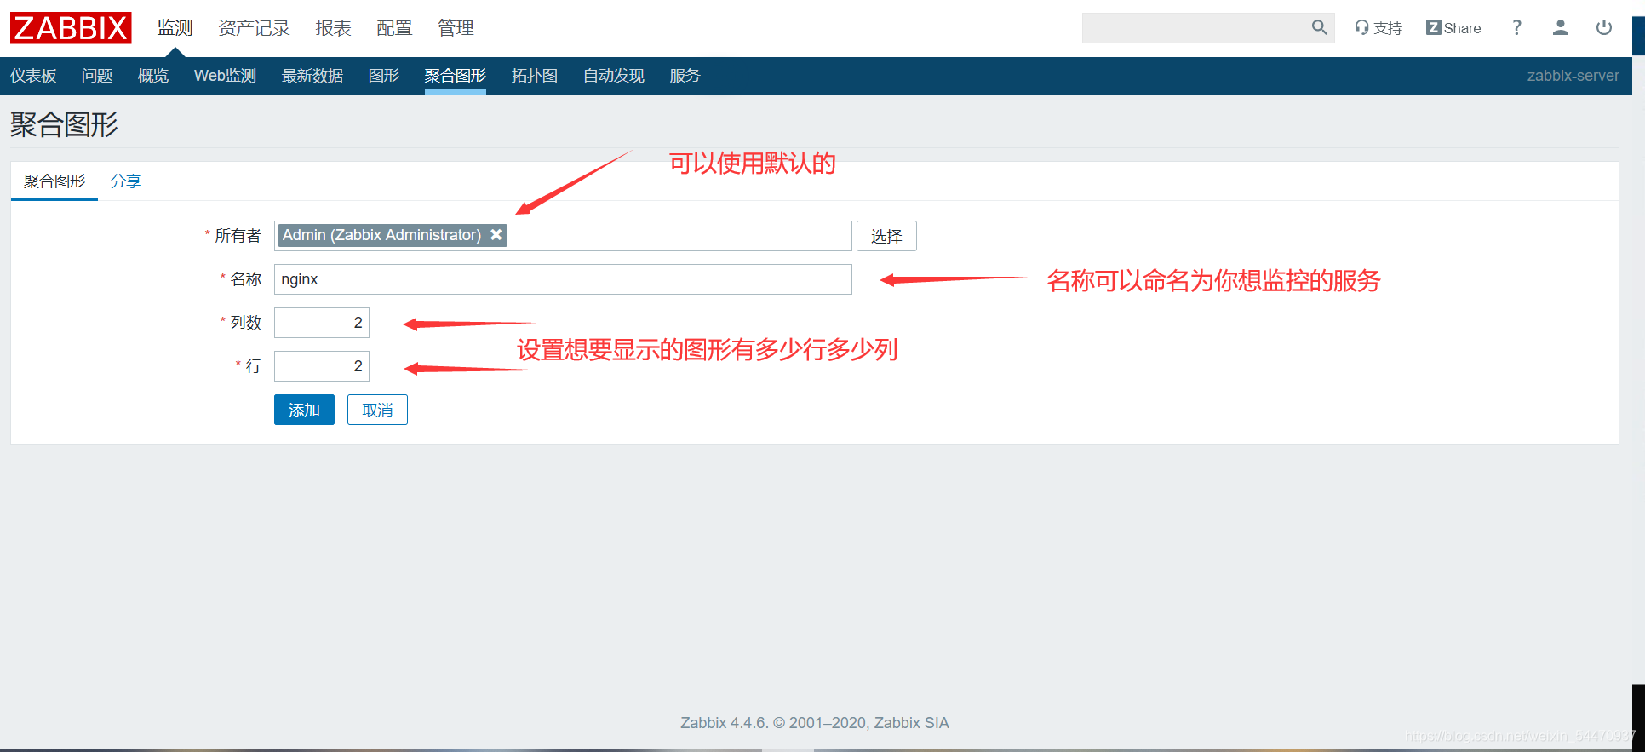Remove Admin (Zabbix Administrator) owner tag
The image size is (1645, 752).
pos(496,235)
